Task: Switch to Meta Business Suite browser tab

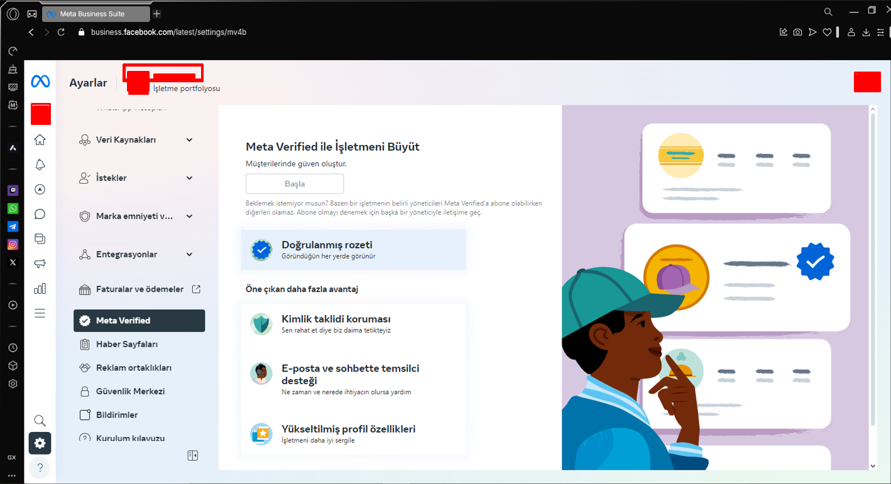Action: pyautogui.click(x=96, y=14)
